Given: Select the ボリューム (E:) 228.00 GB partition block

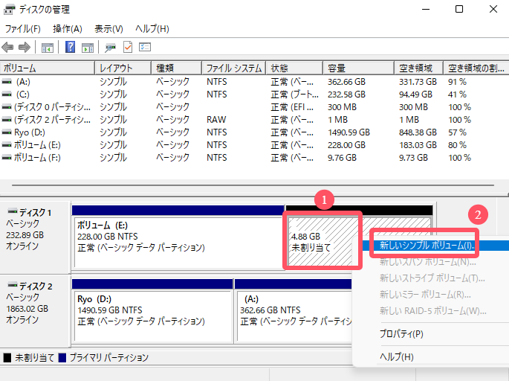Looking at the screenshot, I should pyautogui.click(x=178, y=243).
